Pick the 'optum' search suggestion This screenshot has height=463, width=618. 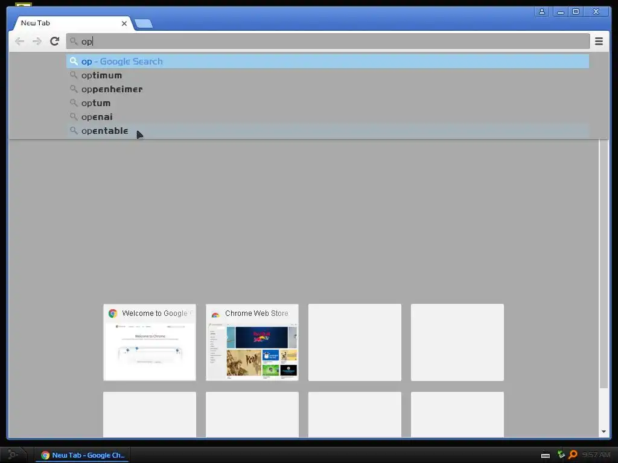(328, 102)
